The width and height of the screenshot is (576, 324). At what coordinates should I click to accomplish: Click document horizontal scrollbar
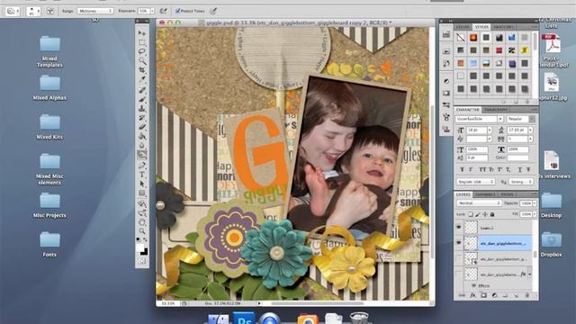click(317, 303)
